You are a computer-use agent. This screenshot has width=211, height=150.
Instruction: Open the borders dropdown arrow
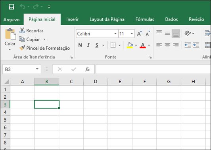pos(119,45)
